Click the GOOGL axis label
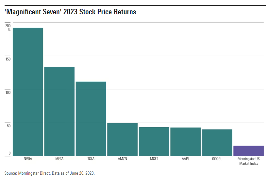This screenshot has height=177, width=267. 217,159
